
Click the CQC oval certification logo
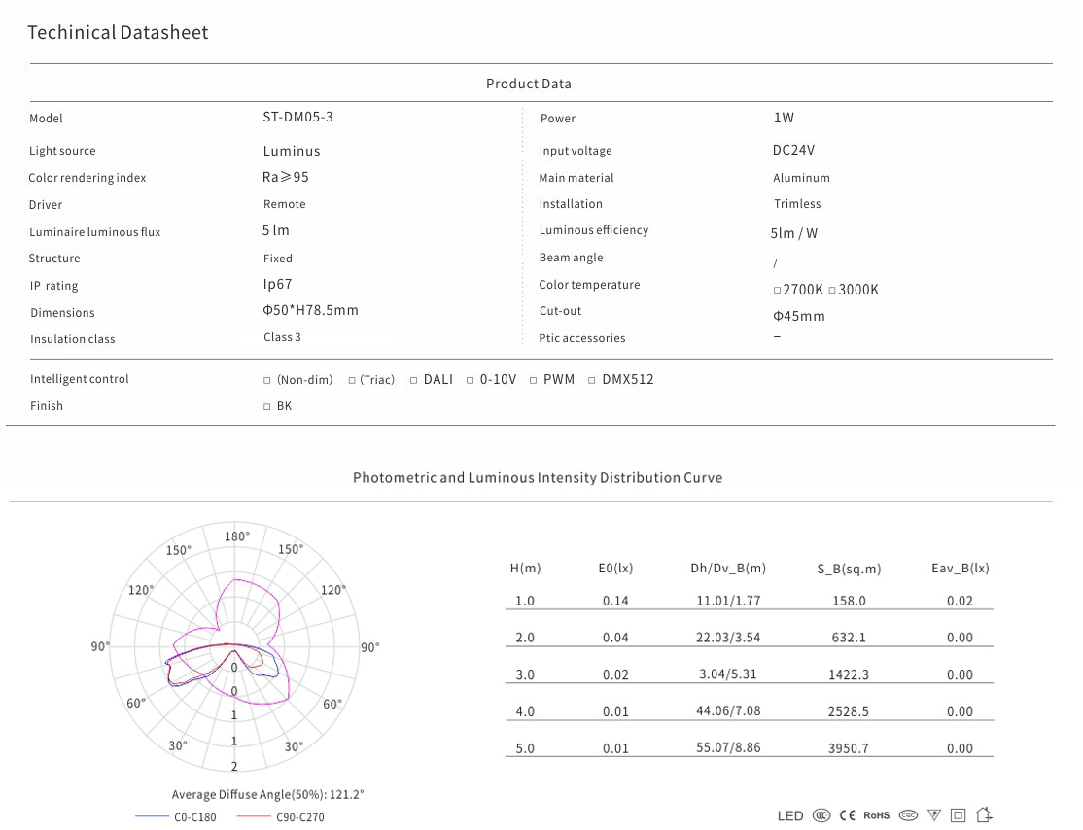click(908, 815)
